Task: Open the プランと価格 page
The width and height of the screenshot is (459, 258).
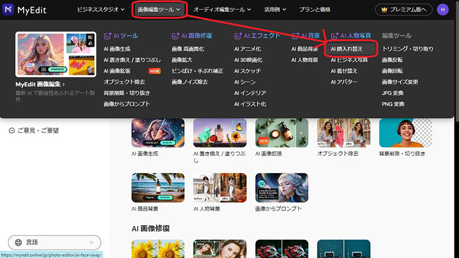Action: pos(314,10)
